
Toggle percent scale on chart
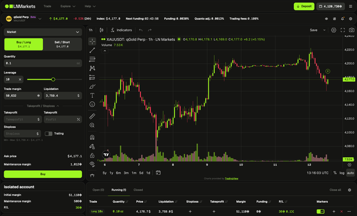(335, 173)
